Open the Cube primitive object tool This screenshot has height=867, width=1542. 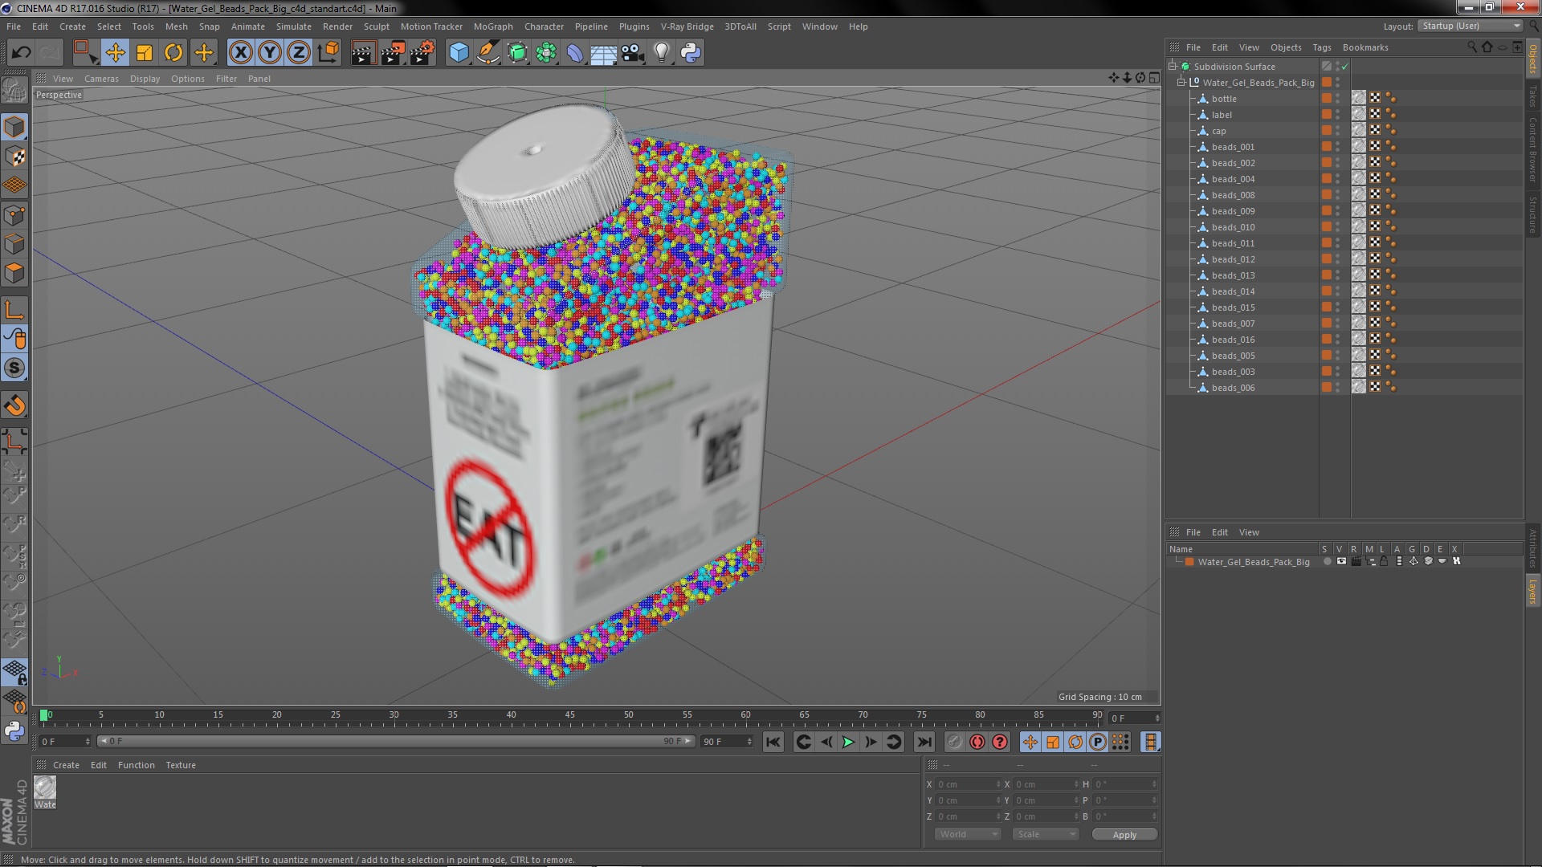459,53
